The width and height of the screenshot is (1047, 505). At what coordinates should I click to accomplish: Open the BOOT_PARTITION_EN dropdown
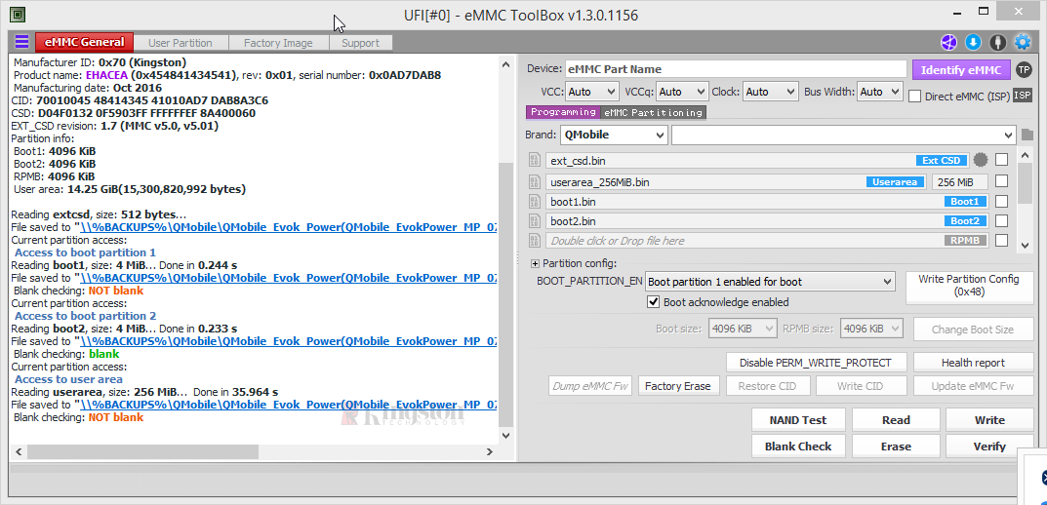(769, 282)
